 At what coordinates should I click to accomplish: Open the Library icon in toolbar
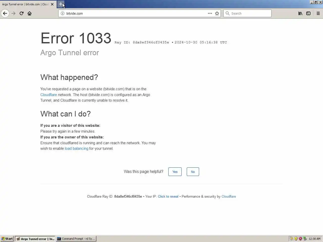(300, 13)
